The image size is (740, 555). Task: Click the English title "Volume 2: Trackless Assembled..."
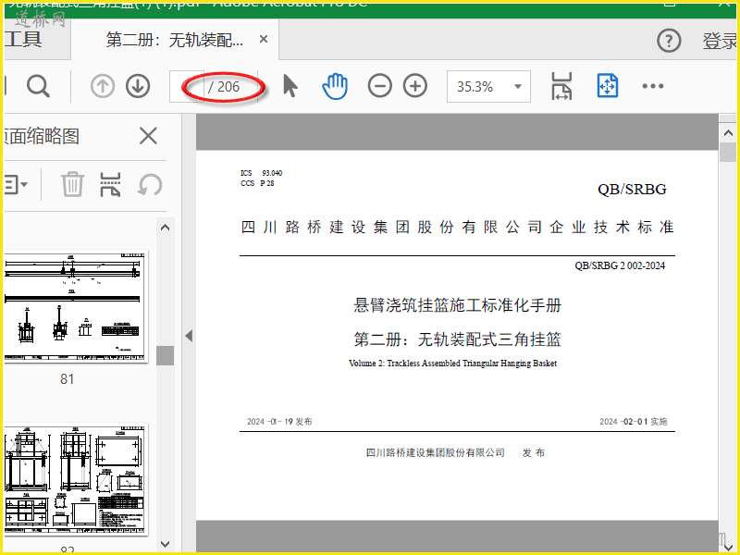[452, 364]
